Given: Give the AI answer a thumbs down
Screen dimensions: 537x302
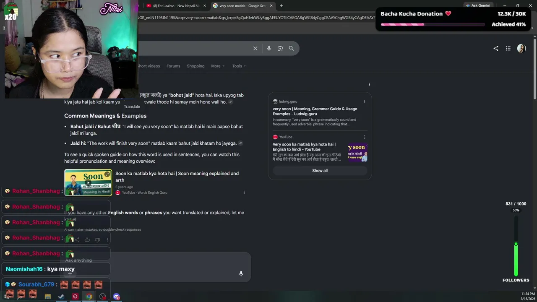Looking at the screenshot, I should click(97, 240).
